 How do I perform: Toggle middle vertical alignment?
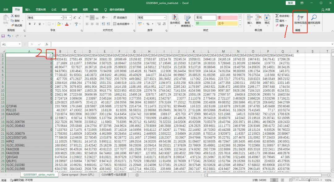[x=92, y=18]
